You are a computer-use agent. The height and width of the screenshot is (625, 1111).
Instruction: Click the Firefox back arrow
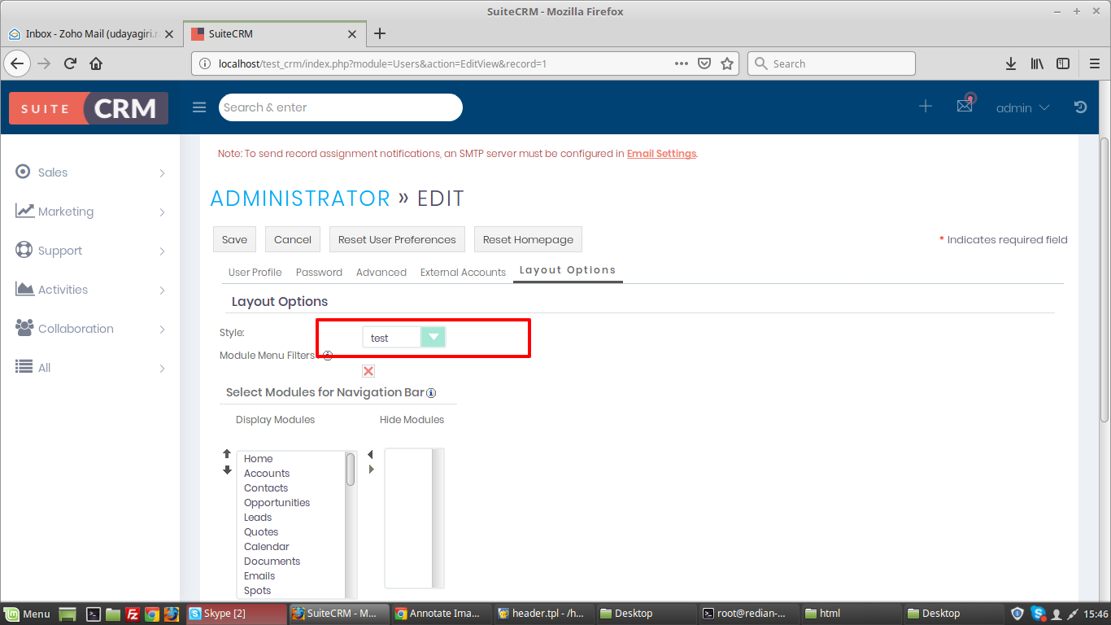tap(18, 63)
